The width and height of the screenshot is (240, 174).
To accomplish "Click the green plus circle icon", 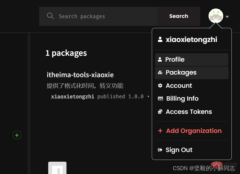I will tap(17, 135).
